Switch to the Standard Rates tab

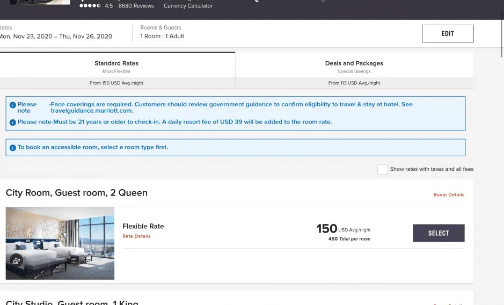pos(116,70)
